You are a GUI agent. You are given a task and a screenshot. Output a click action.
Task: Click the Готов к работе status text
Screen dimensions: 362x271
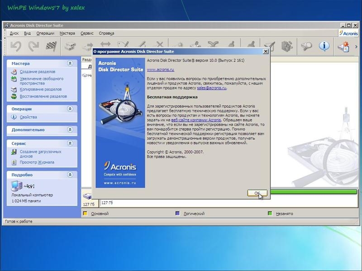[x=19, y=221]
